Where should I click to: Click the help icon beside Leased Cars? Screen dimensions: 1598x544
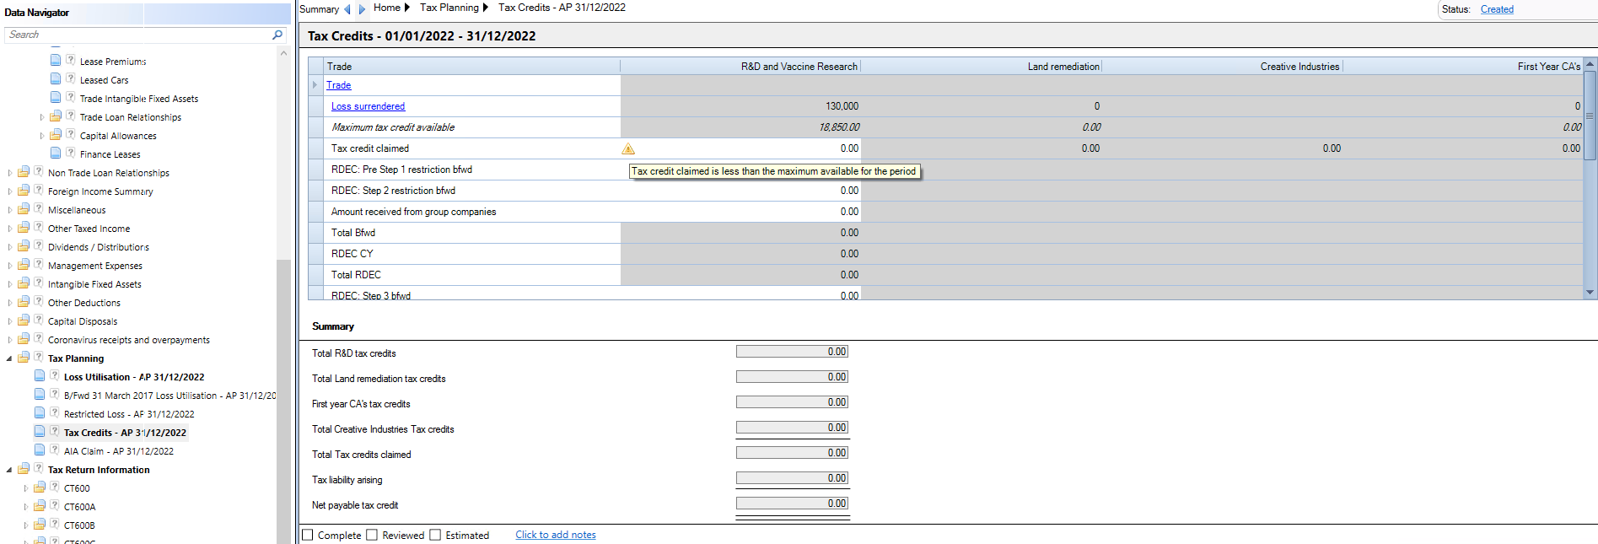click(71, 79)
